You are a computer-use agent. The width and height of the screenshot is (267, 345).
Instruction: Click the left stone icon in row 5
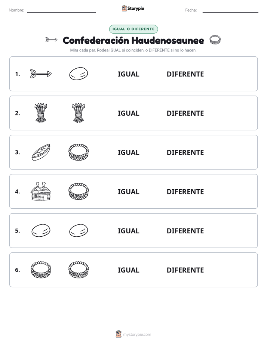click(x=41, y=230)
